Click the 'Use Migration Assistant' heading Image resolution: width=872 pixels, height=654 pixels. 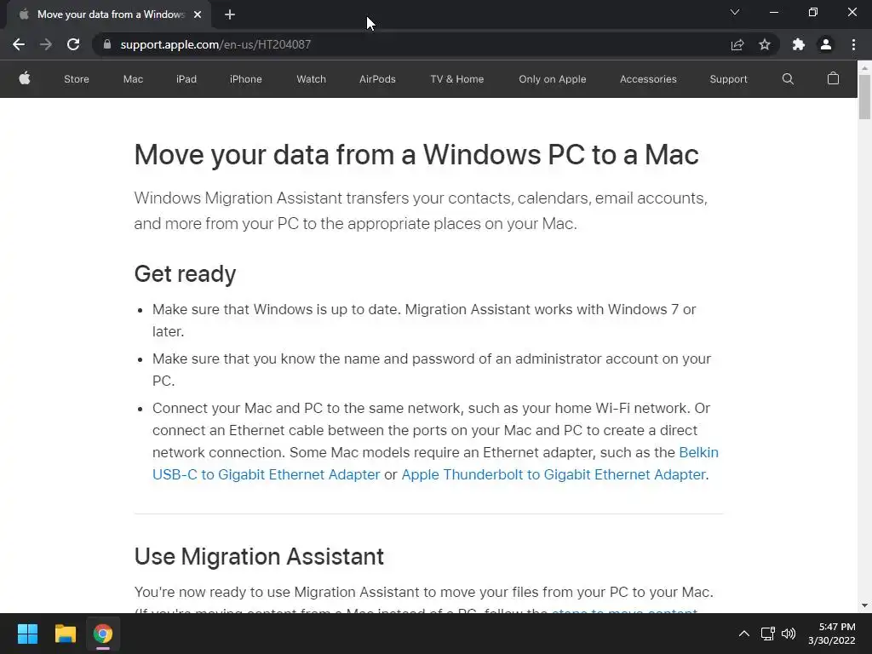pos(259,556)
